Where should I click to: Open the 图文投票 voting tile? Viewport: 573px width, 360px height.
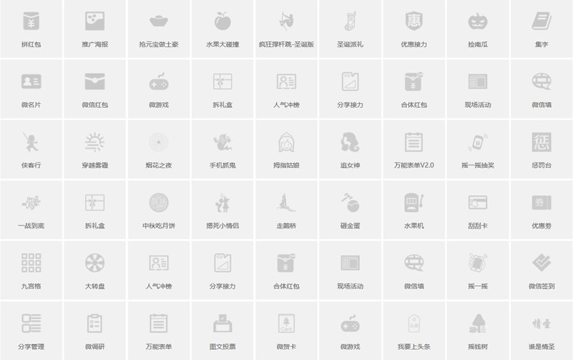222,331
